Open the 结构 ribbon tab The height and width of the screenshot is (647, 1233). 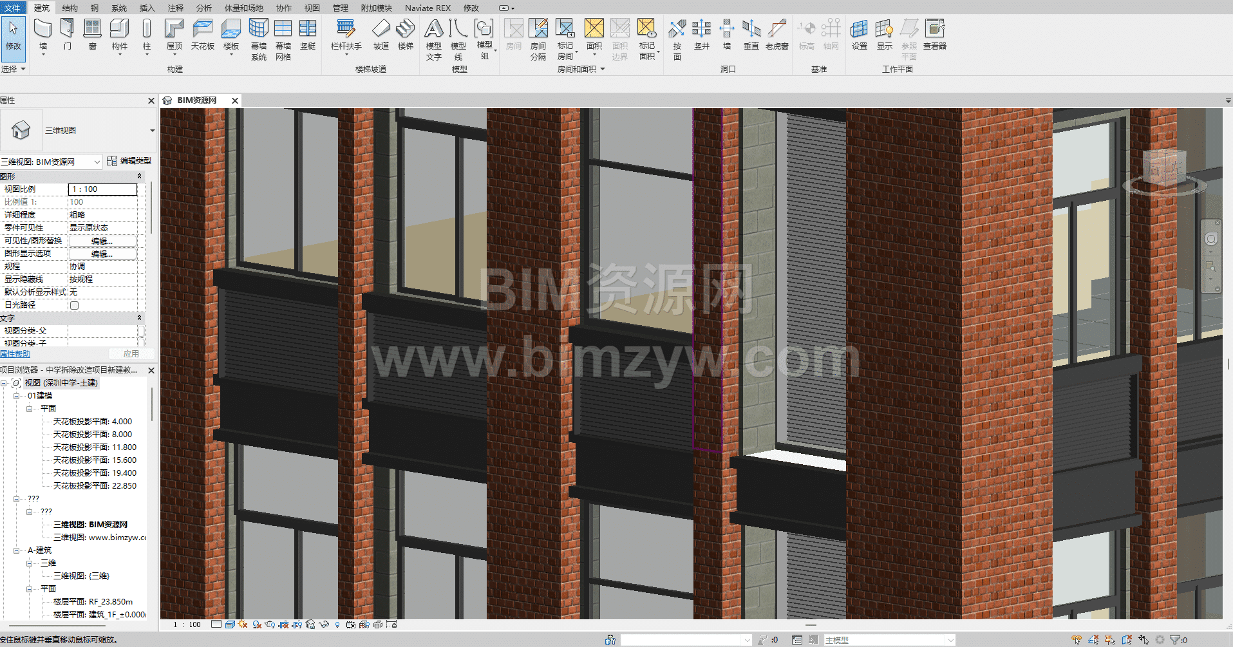[x=70, y=8]
